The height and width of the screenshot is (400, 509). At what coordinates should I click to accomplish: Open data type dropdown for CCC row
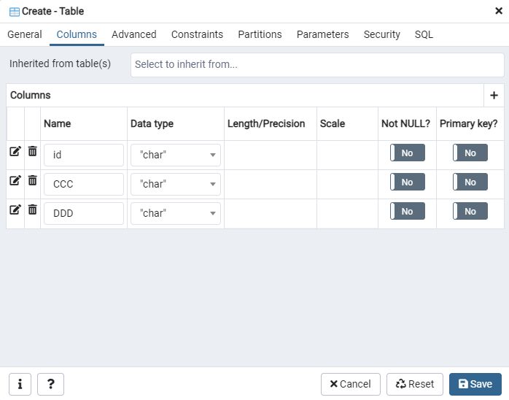point(176,184)
